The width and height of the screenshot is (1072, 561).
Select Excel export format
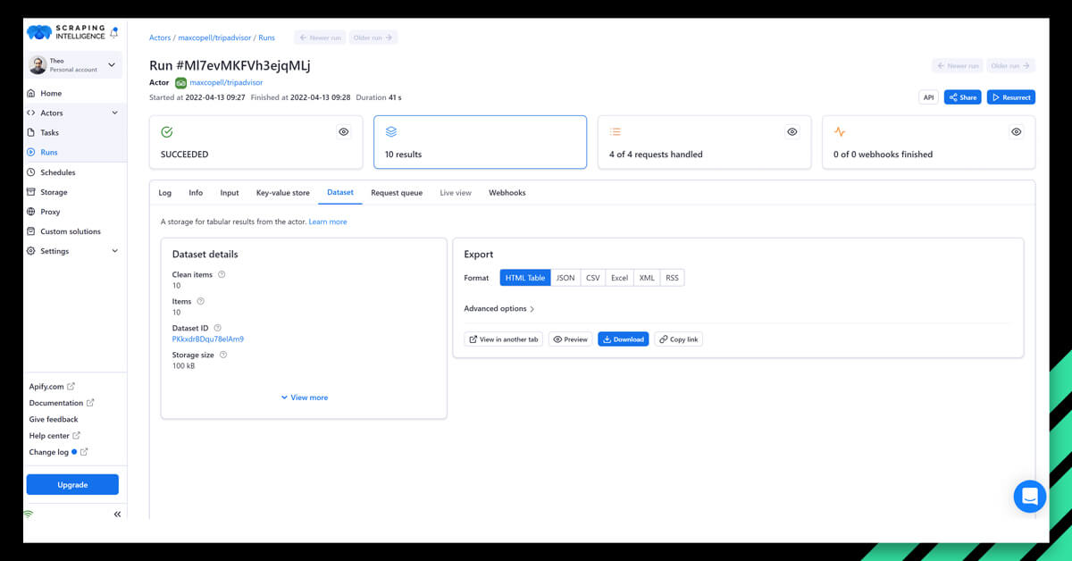[619, 278]
